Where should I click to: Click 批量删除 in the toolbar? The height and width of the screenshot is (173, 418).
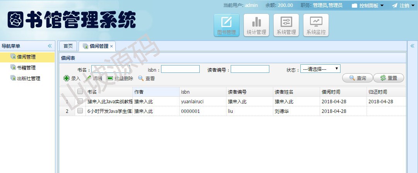tap(120, 78)
